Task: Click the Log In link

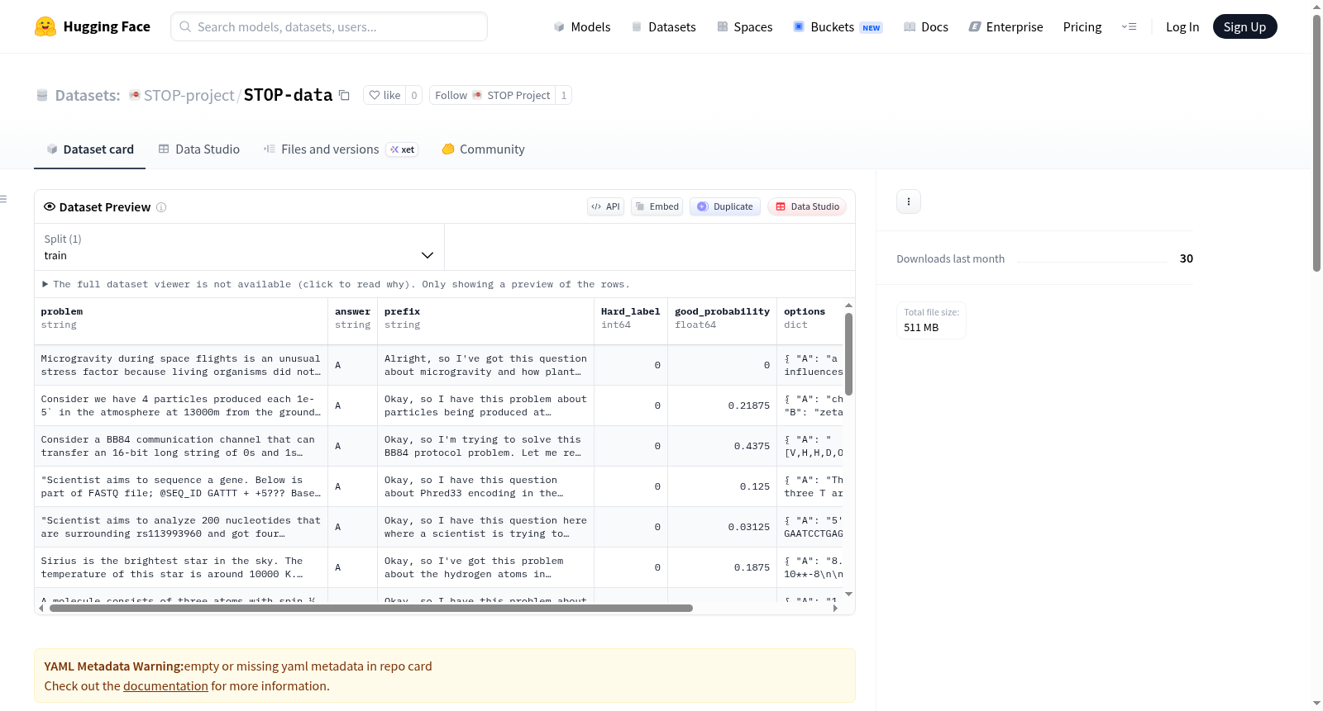Action: point(1182,26)
